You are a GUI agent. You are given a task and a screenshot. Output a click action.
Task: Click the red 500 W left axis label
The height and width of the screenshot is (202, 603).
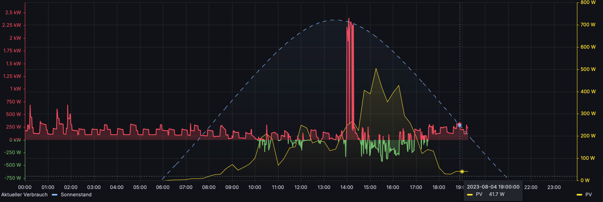13,114
